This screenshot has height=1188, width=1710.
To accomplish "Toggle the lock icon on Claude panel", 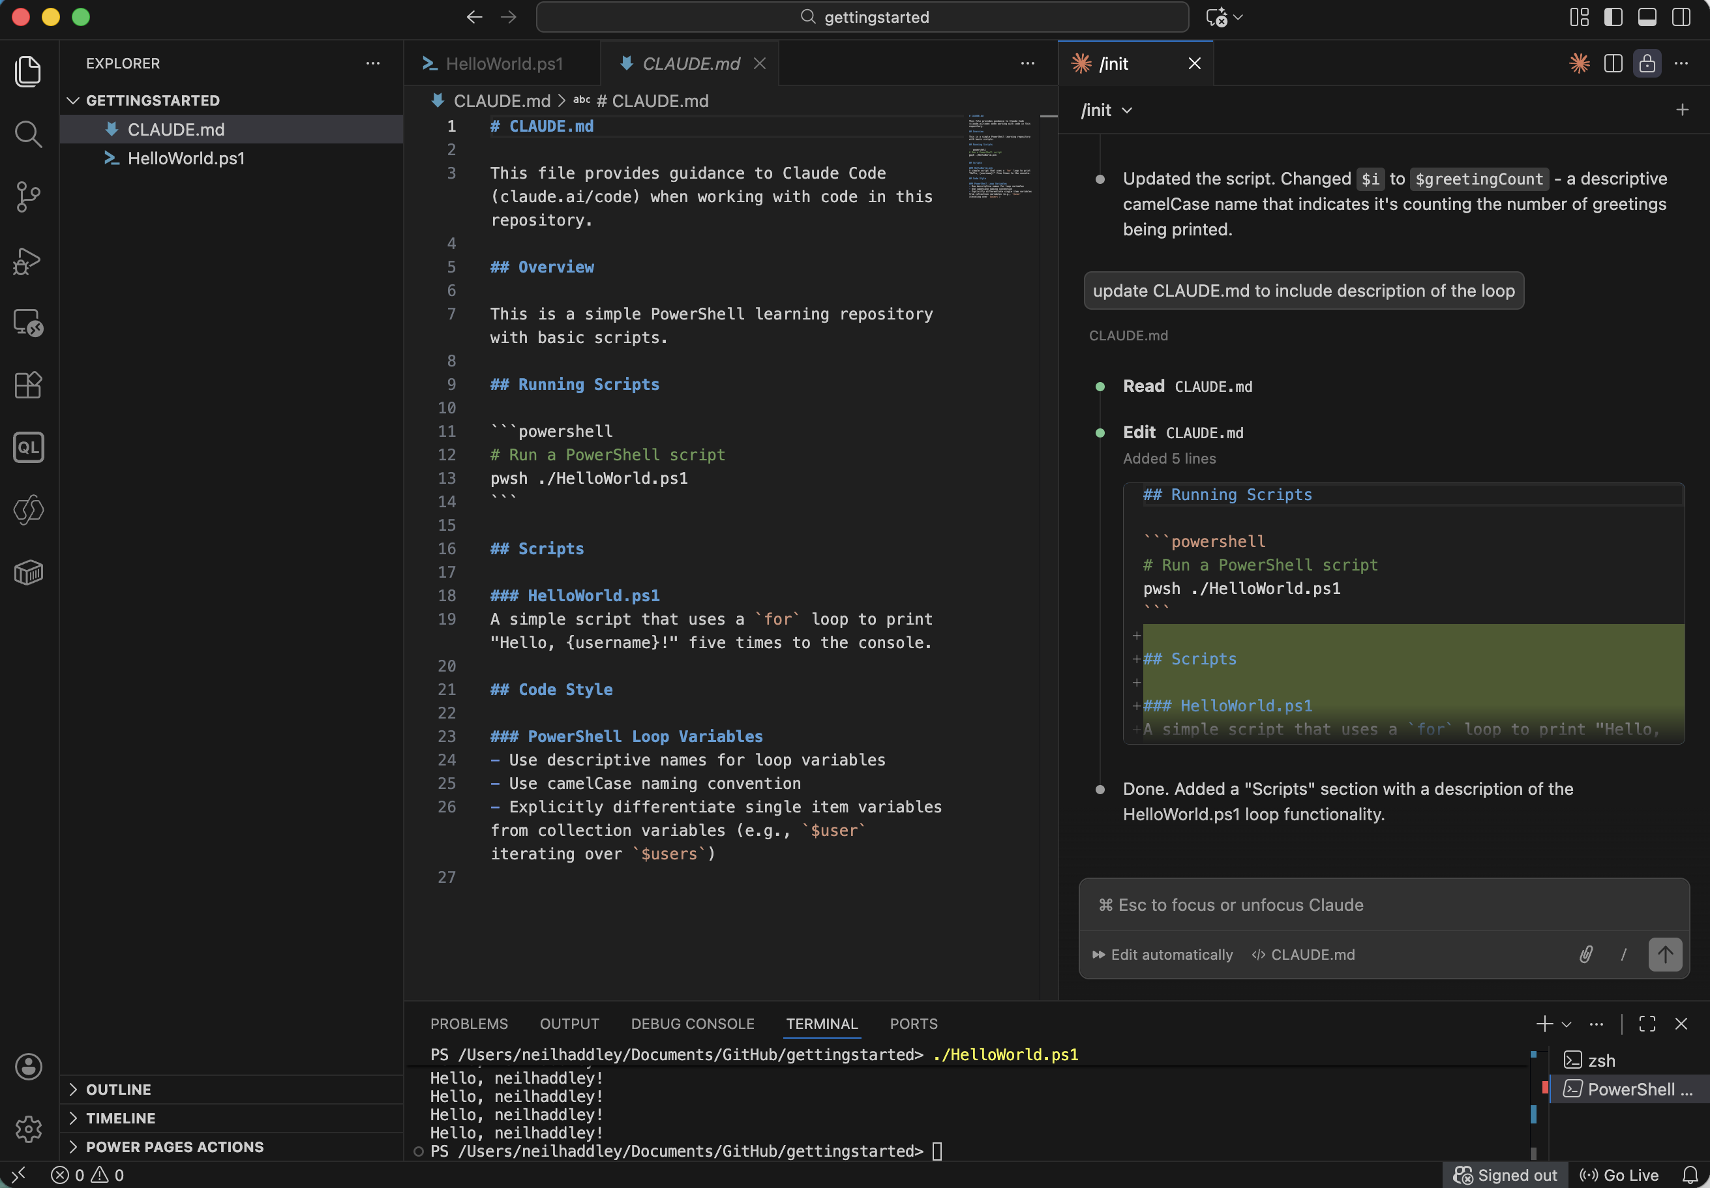I will coord(1647,63).
